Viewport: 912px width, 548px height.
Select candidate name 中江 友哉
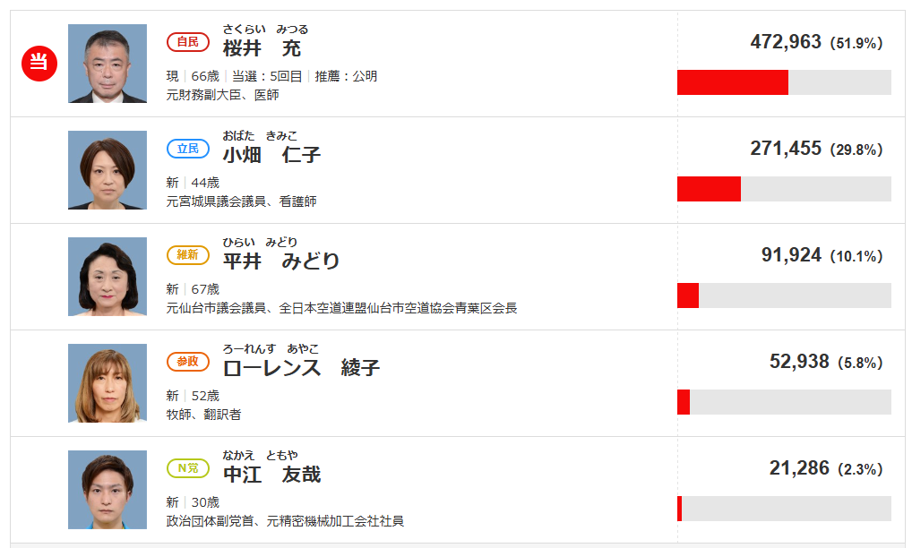pos(271,475)
